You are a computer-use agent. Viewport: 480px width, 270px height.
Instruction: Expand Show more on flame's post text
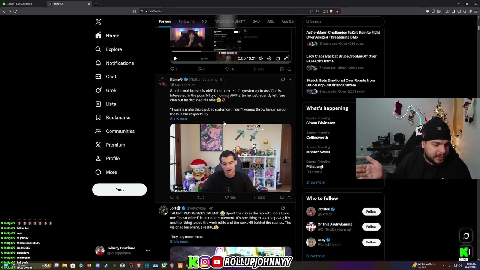[179, 119]
